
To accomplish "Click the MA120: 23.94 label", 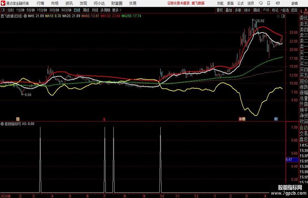I will pyautogui.click(x=110, y=16).
